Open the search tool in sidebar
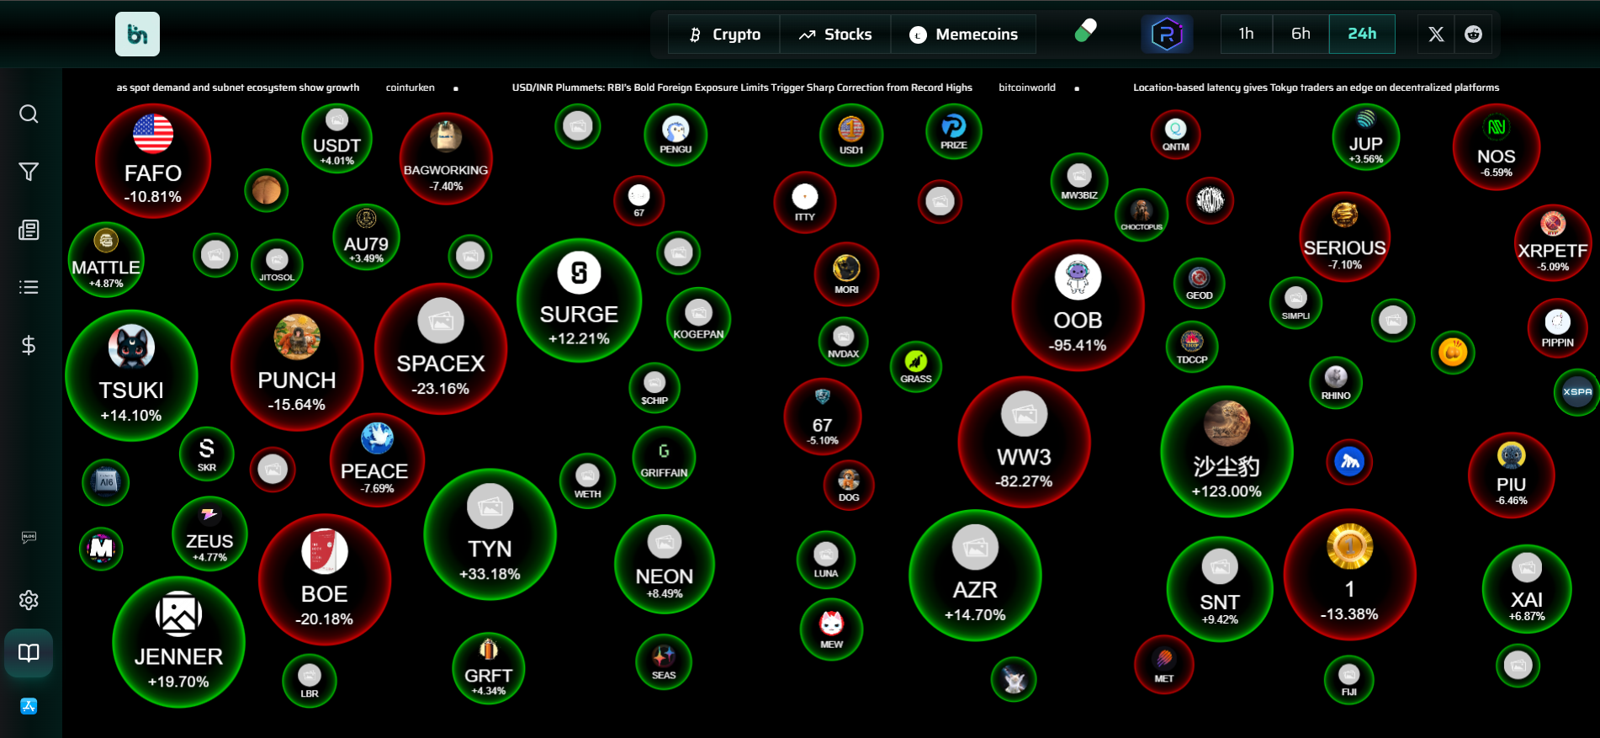Viewport: 1600px width, 738px height. [x=29, y=114]
